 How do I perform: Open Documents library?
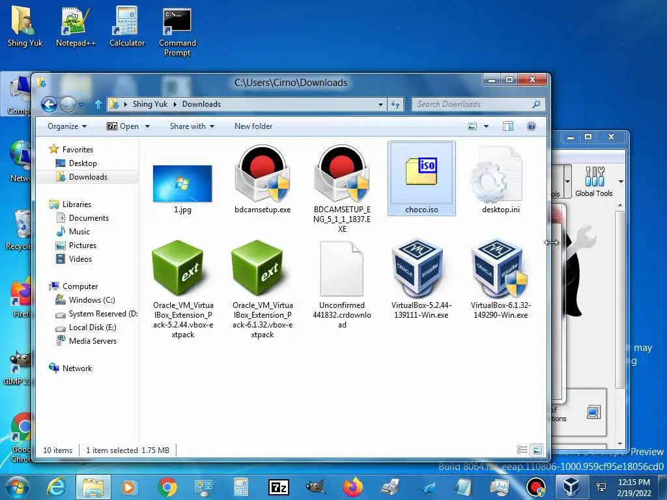pos(89,218)
